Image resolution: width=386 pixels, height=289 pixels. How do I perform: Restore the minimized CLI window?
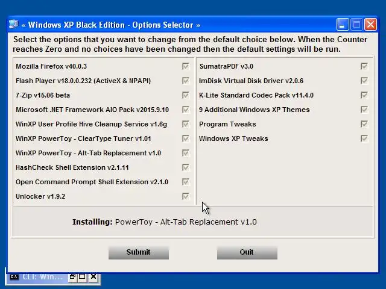pyautogui.click(x=72, y=277)
